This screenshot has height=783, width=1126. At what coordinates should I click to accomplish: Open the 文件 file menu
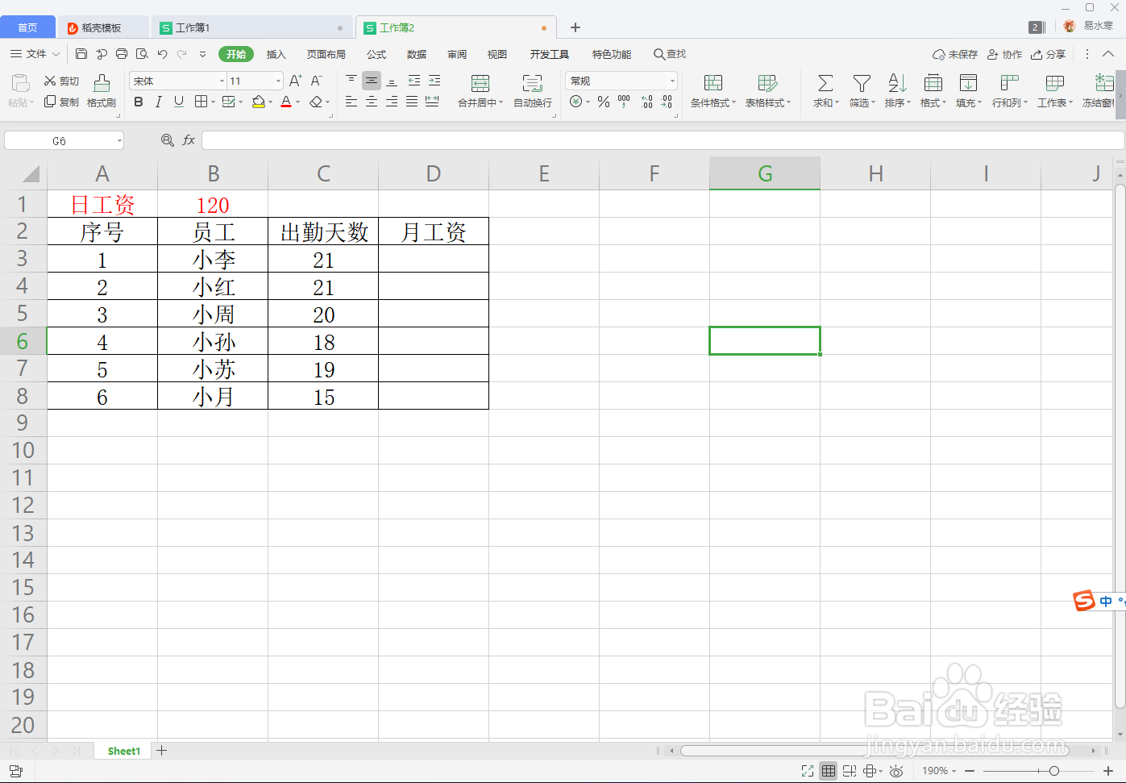pyautogui.click(x=35, y=54)
